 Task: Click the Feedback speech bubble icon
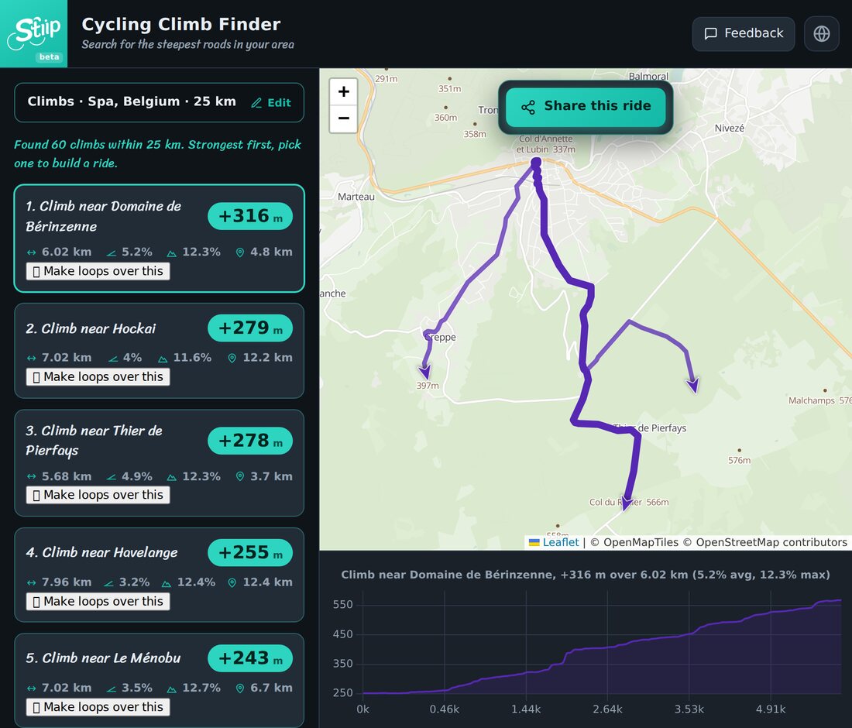pos(711,33)
